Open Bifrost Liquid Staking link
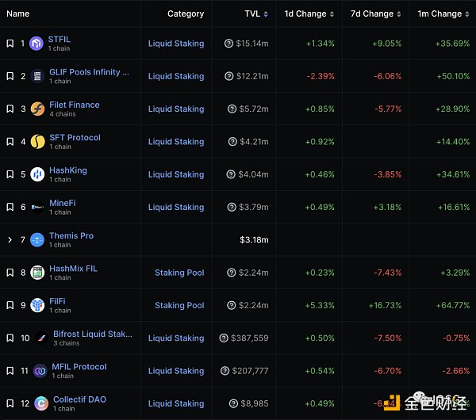Image resolution: width=476 pixels, height=420 pixels. pyautogui.click(x=93, y=334)
